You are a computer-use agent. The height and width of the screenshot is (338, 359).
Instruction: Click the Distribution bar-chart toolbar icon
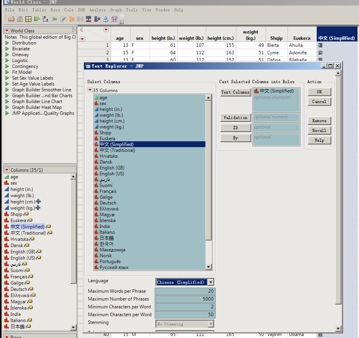pos(37,19)
